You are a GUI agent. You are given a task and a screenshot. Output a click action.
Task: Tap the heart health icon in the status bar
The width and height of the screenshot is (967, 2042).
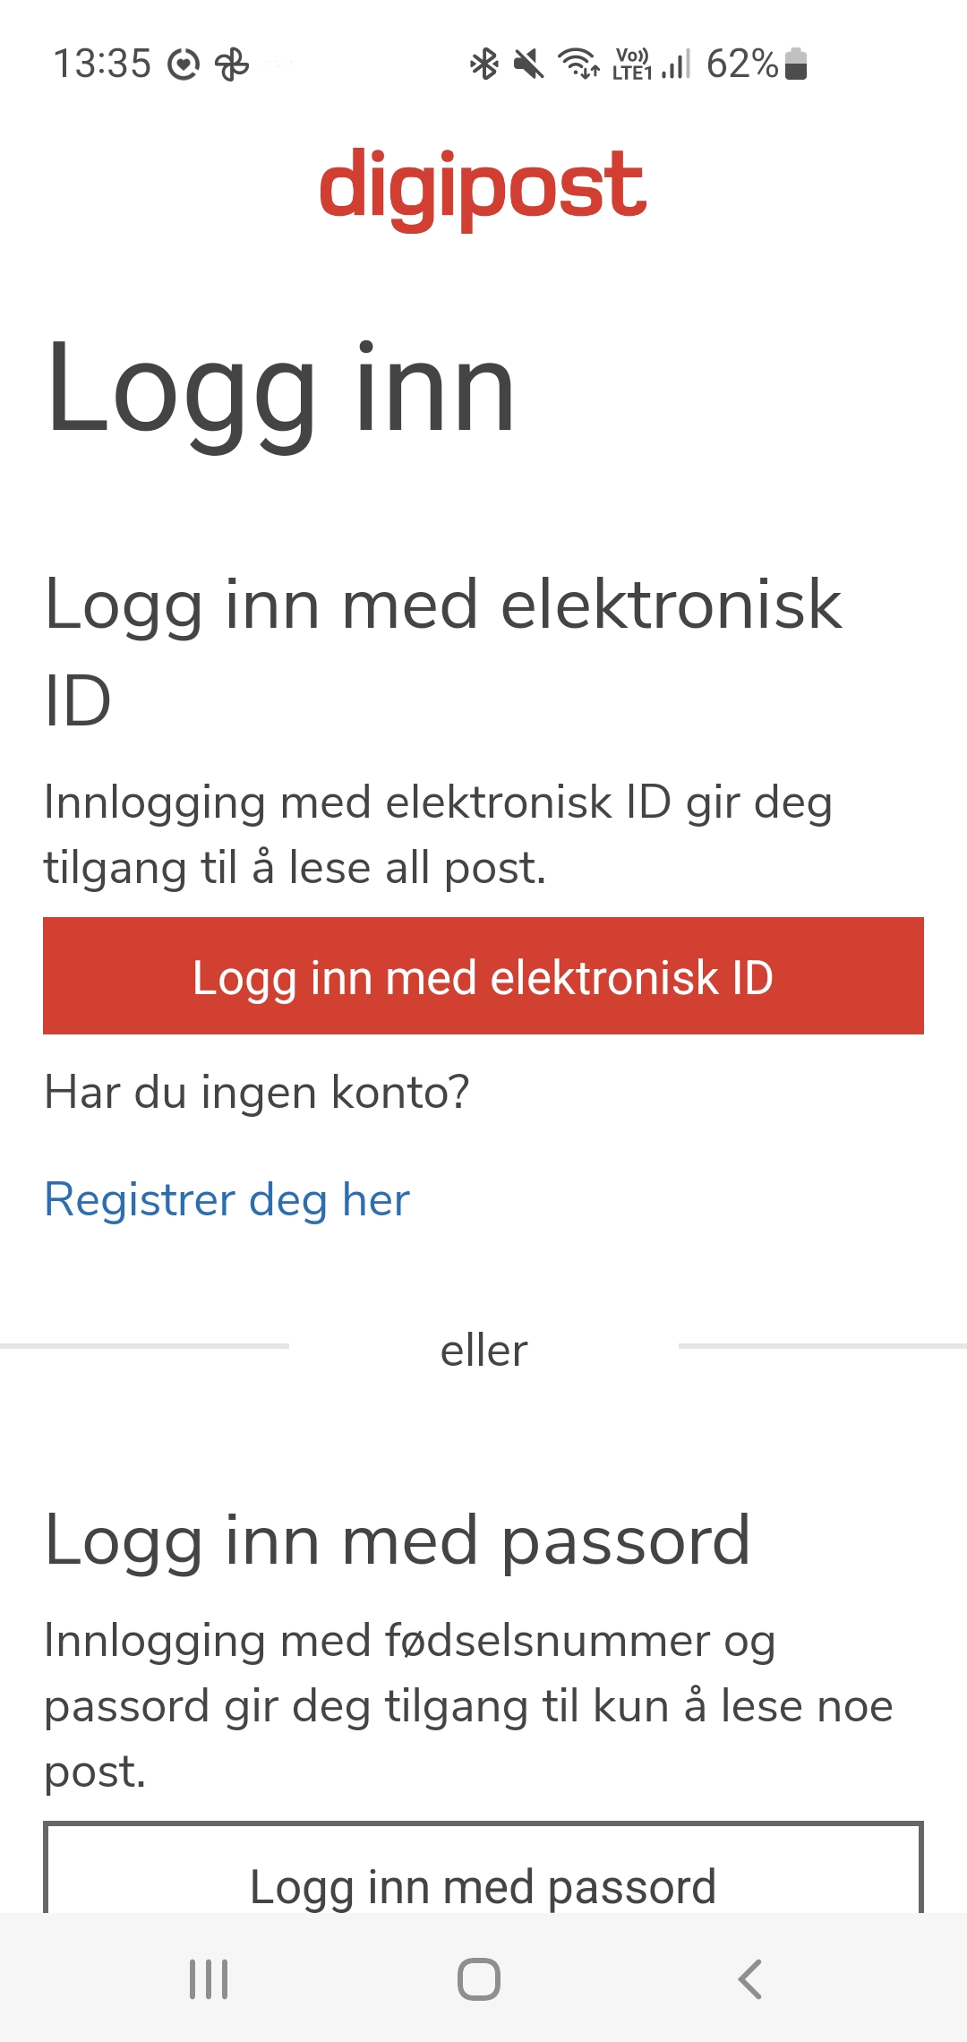(x=182, y=64)
